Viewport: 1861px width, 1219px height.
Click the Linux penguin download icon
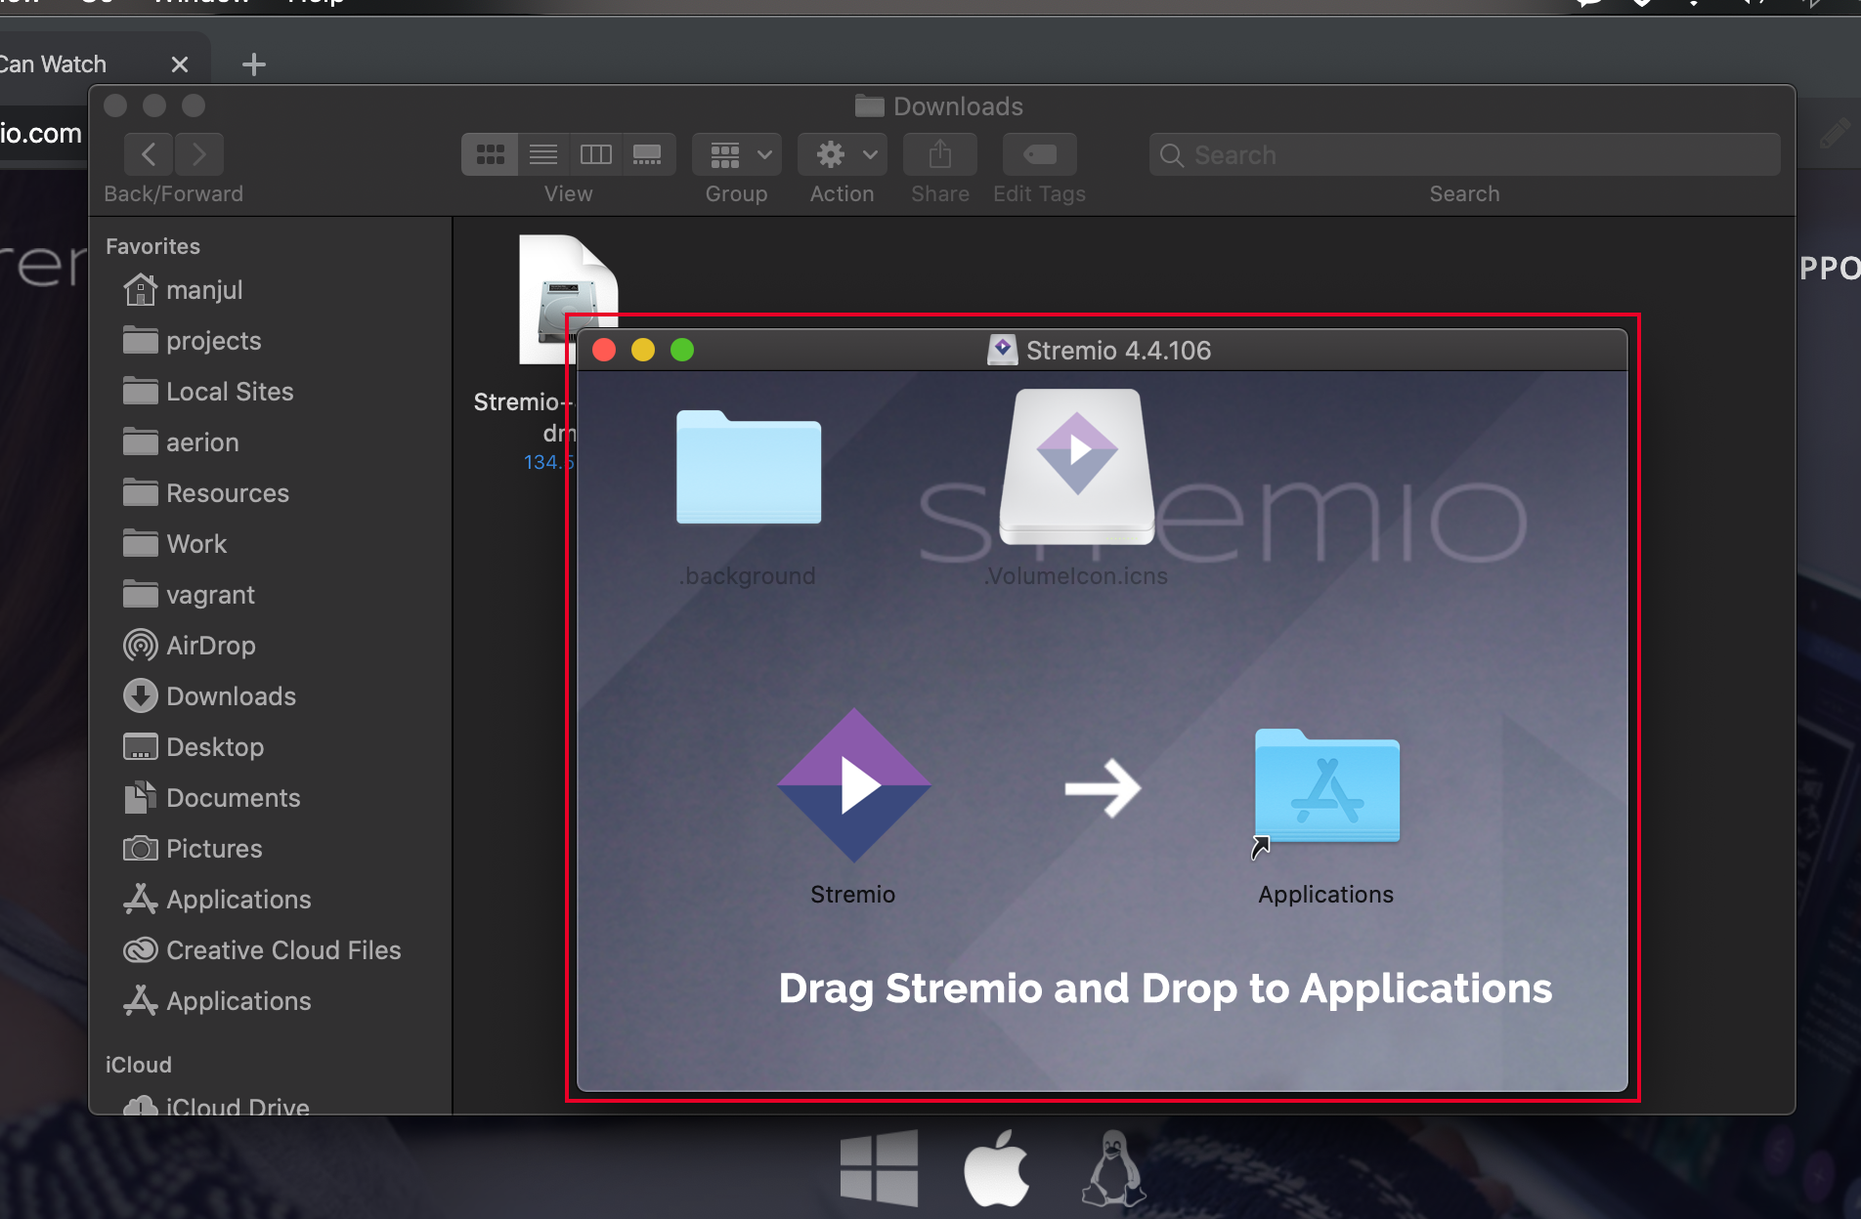(x=1113, y=1168)
